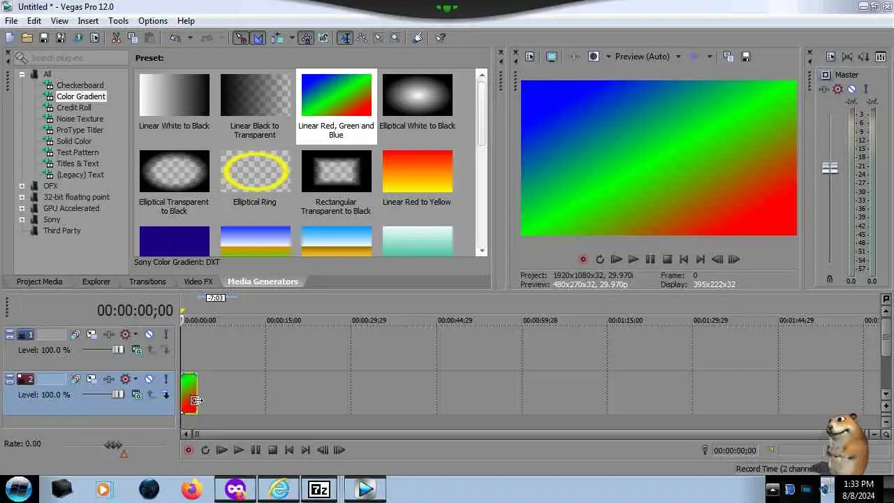The width and height of the screenshot is (894, 503).
Task: Mute the Master bus output
Action: (851, 89)
